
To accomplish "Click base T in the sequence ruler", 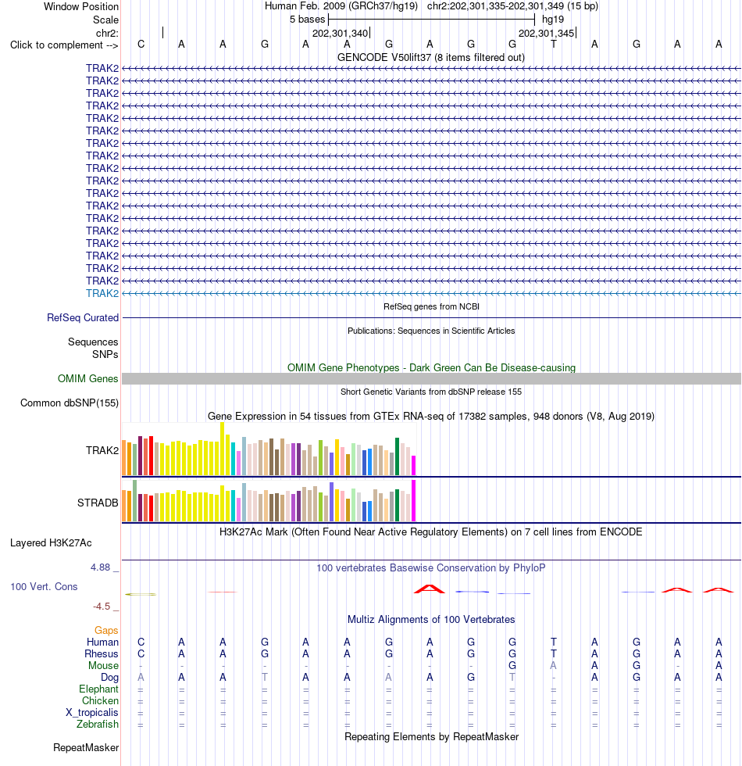I will click(x=554, y=45).
